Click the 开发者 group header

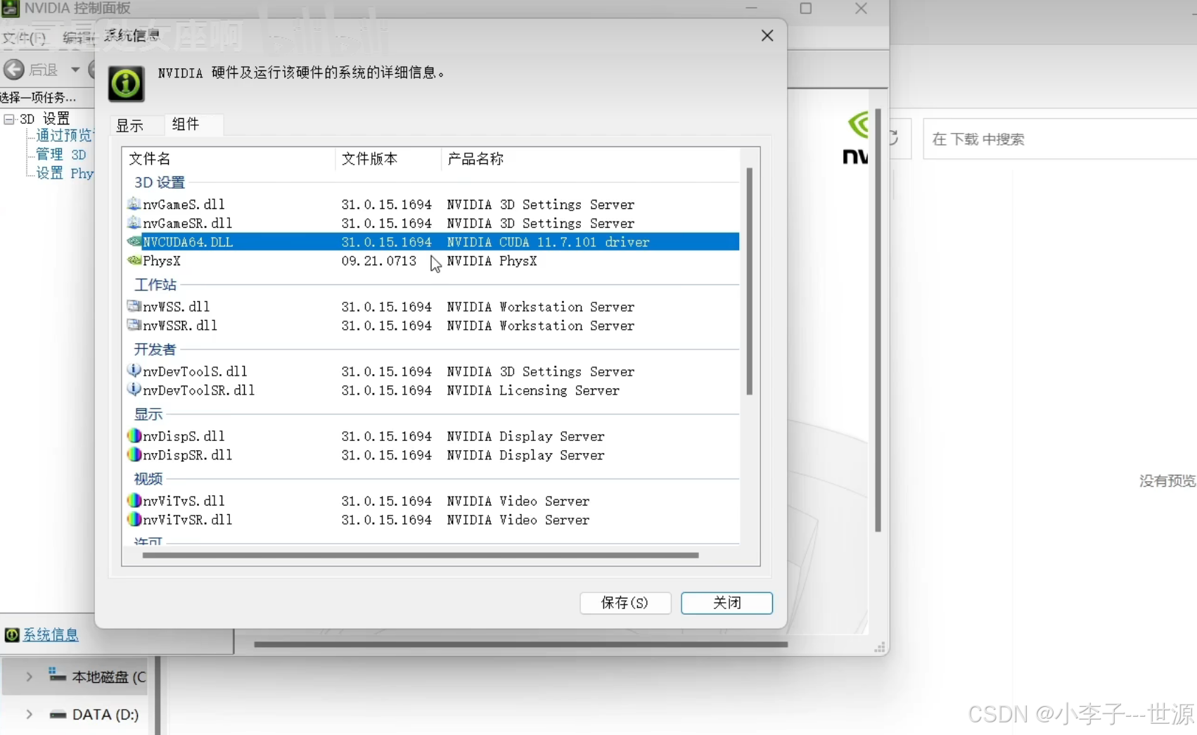click(x=155, y=350)
